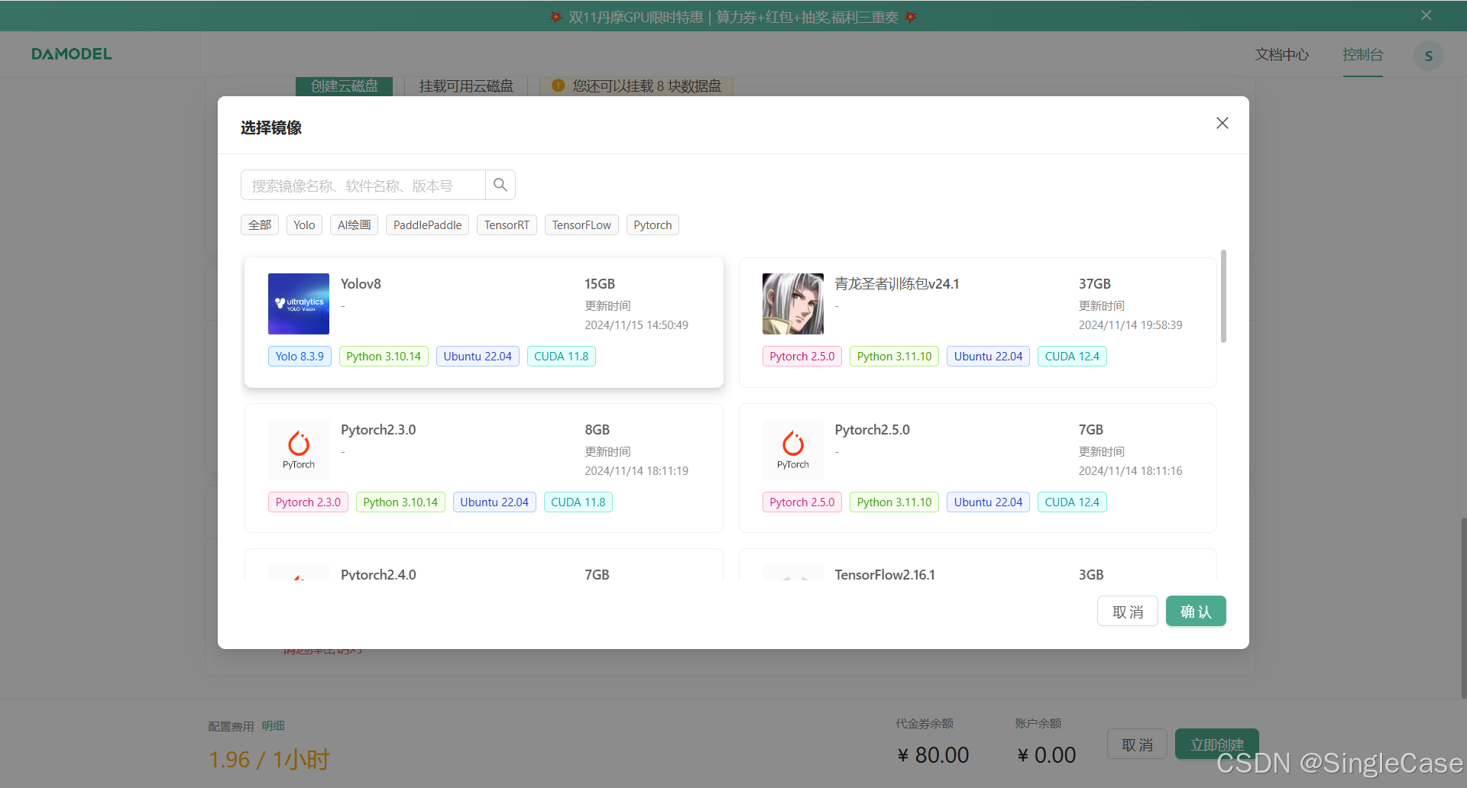The height and width of the screenshot is (788, 1467).
Task: Click Pytorch 2.5.0 tag on 青龙圣者 card
Action: click(802, 356)
